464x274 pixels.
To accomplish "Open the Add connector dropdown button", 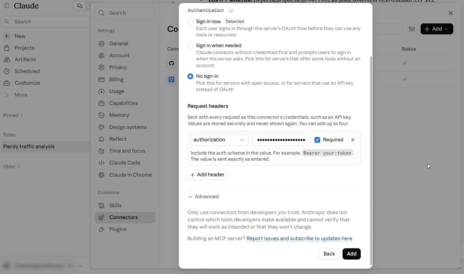I will [437, 29].
